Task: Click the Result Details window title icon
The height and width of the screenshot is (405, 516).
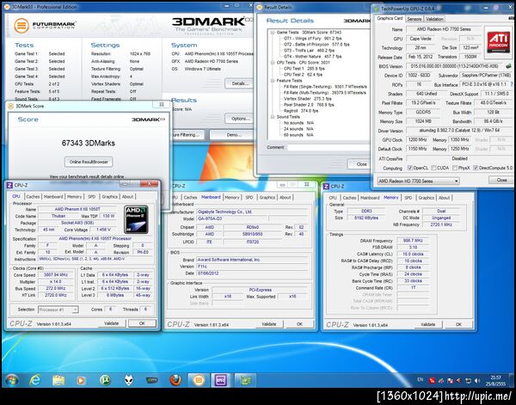Action: click(260, 7)
